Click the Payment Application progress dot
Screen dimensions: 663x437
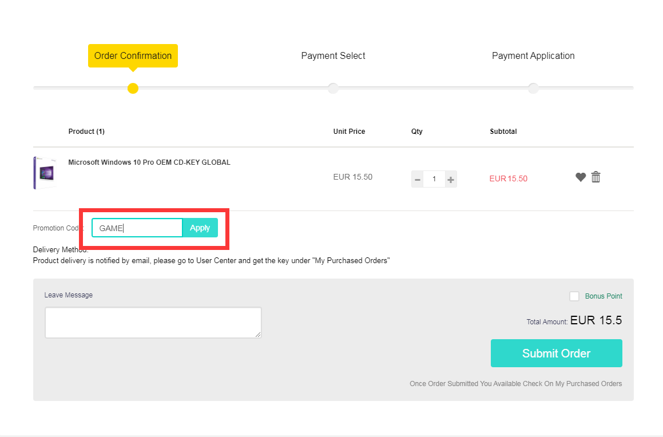coord(534,88)
